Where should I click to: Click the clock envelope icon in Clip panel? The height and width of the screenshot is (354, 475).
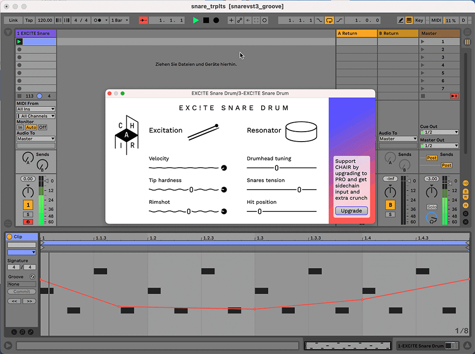[14, 331]
